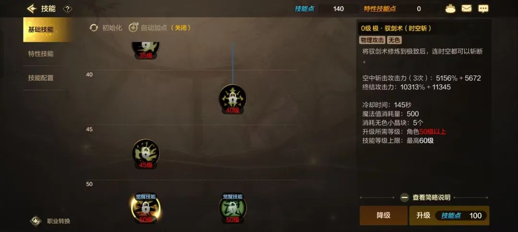The height and width of the screenshot is (232, 518).
Task: Open 职业转换 class change
Action: click(x=50, y=221)
